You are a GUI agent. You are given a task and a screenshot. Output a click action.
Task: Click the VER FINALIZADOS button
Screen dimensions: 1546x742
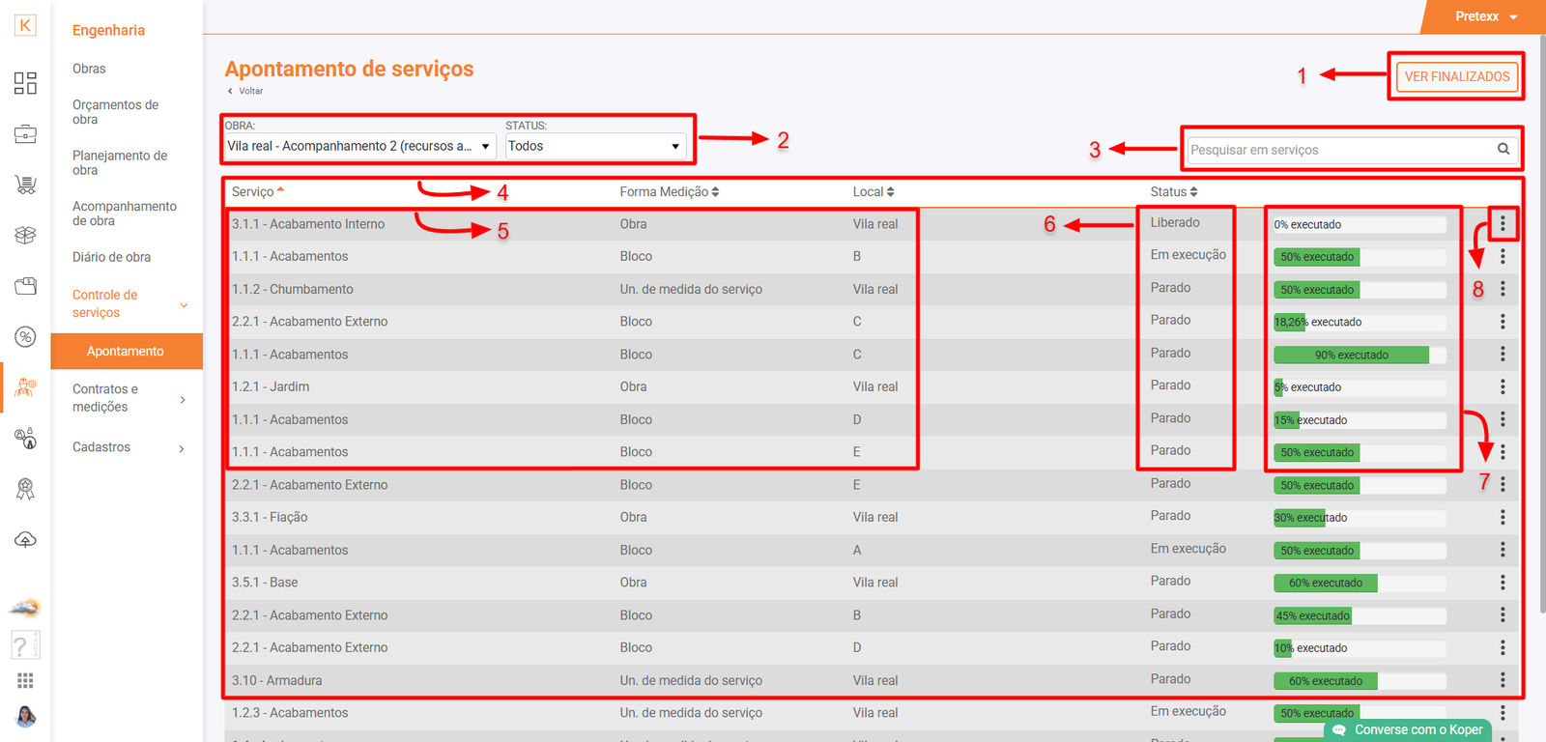tap(1456, 76)
